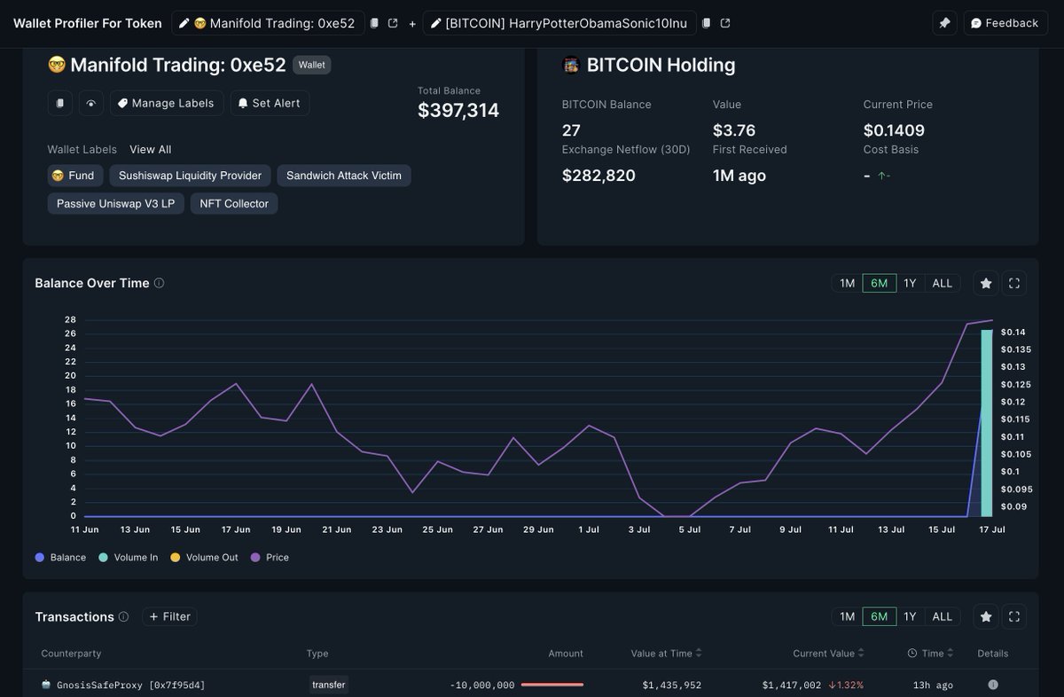Switch Transactions range to 1M

click(x=847, y=616)
